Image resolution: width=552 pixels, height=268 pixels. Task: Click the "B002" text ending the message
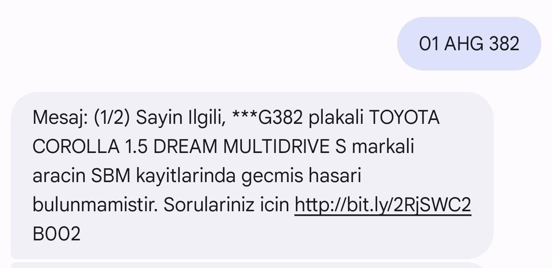[57, 234]
